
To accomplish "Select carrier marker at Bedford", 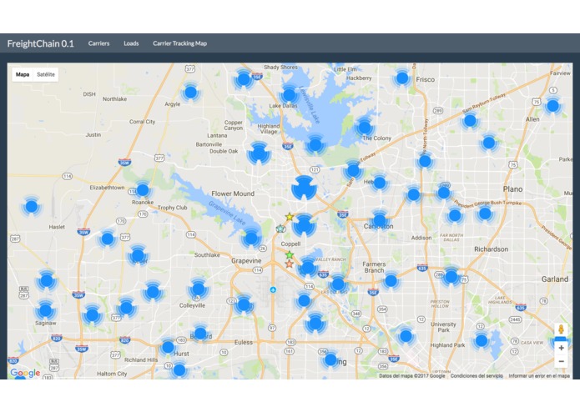I will click(200, 334).
